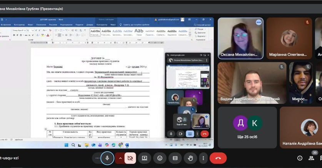Click the red leave call button
The width and height of the screenshot is (322, 168).
(218, 158)
